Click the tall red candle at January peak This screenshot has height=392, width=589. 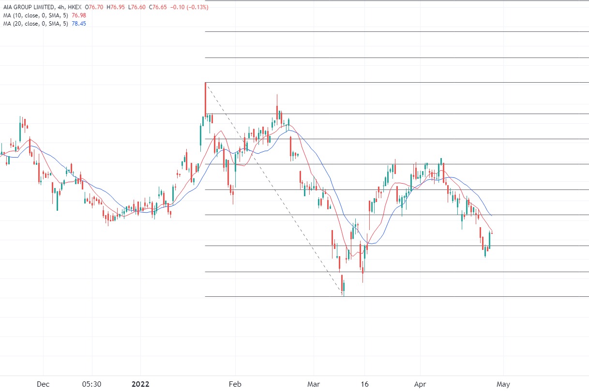click(x=206, y=99)
